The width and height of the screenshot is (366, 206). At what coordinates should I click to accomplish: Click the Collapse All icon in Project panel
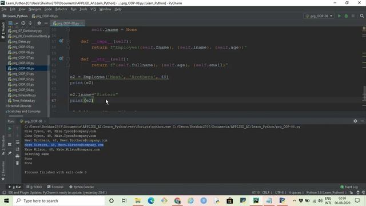pos(30,23)
